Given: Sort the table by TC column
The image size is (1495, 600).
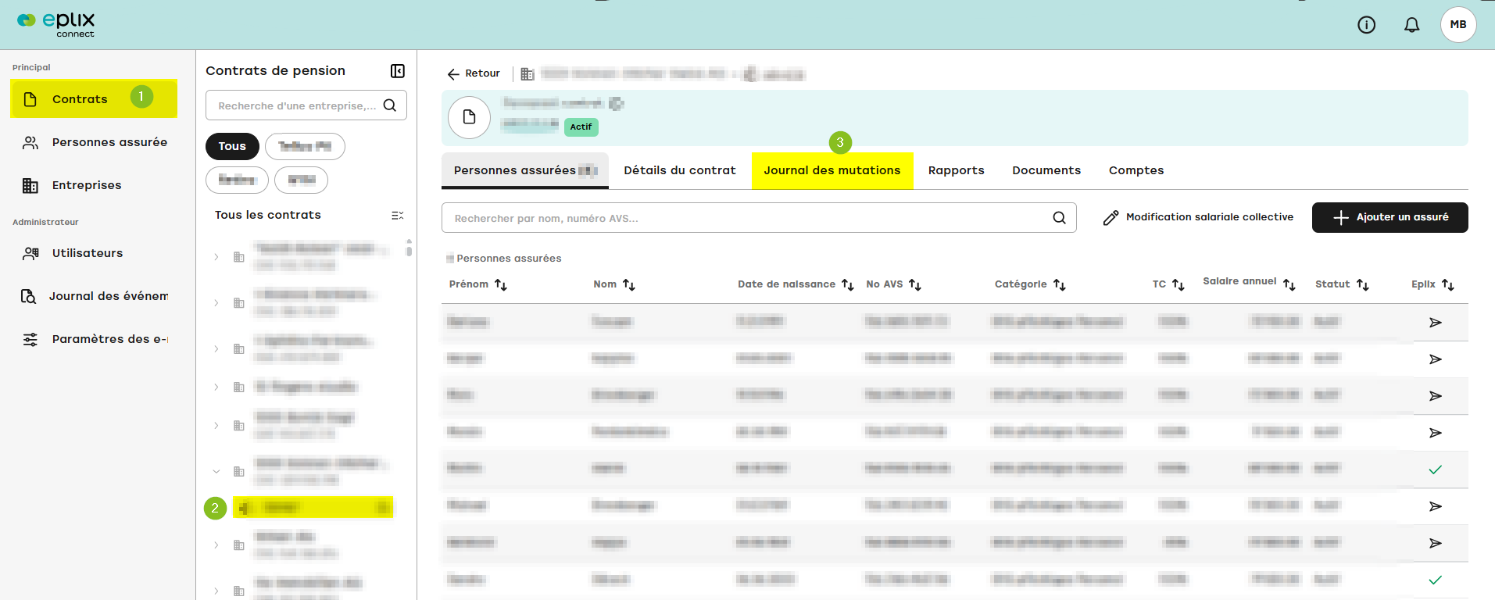Looking at the screenshot, I should pyautogui.click(x=1178, y=285).
